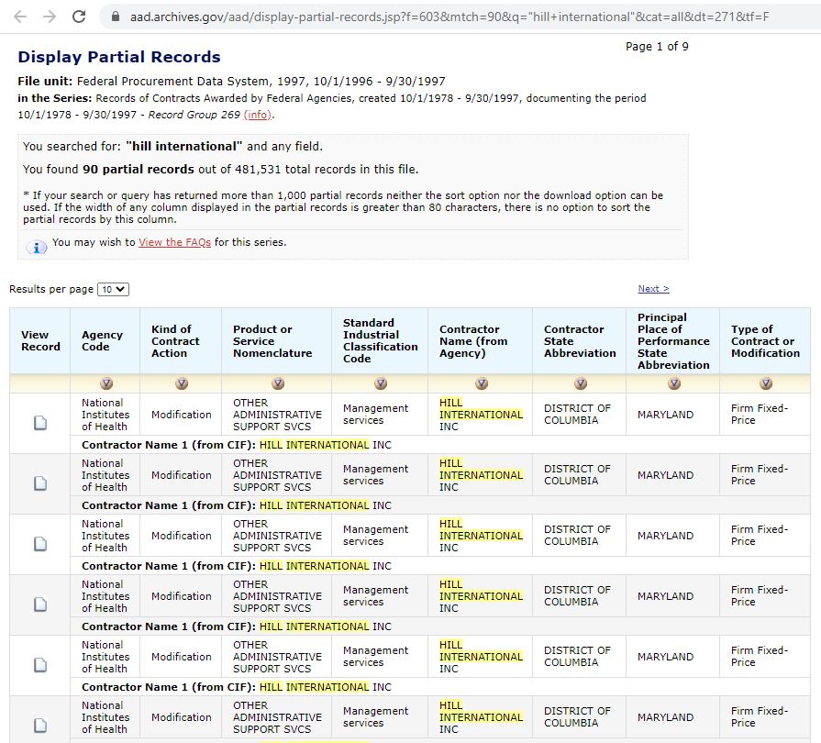This screenshot has width=821, height=743.
Task: Click the Display Partial Records heading
Action: pos(119,57)
